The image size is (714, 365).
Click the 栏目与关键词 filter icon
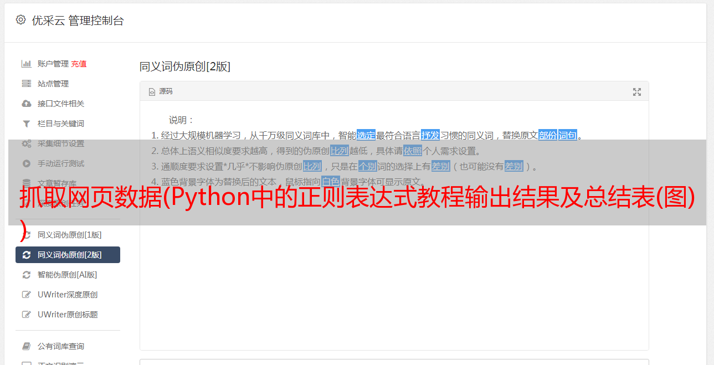coord(26,124)
